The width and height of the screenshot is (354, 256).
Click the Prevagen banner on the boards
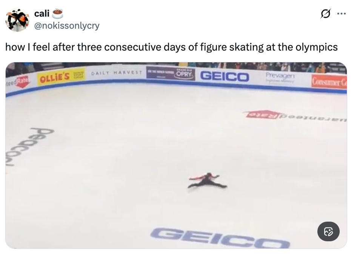click(280, 77)
